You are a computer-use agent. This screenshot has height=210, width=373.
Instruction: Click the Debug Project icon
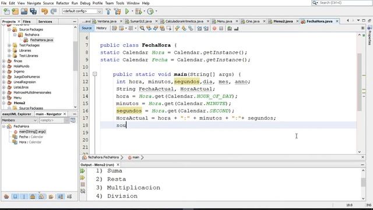click(x=138, y=11)
